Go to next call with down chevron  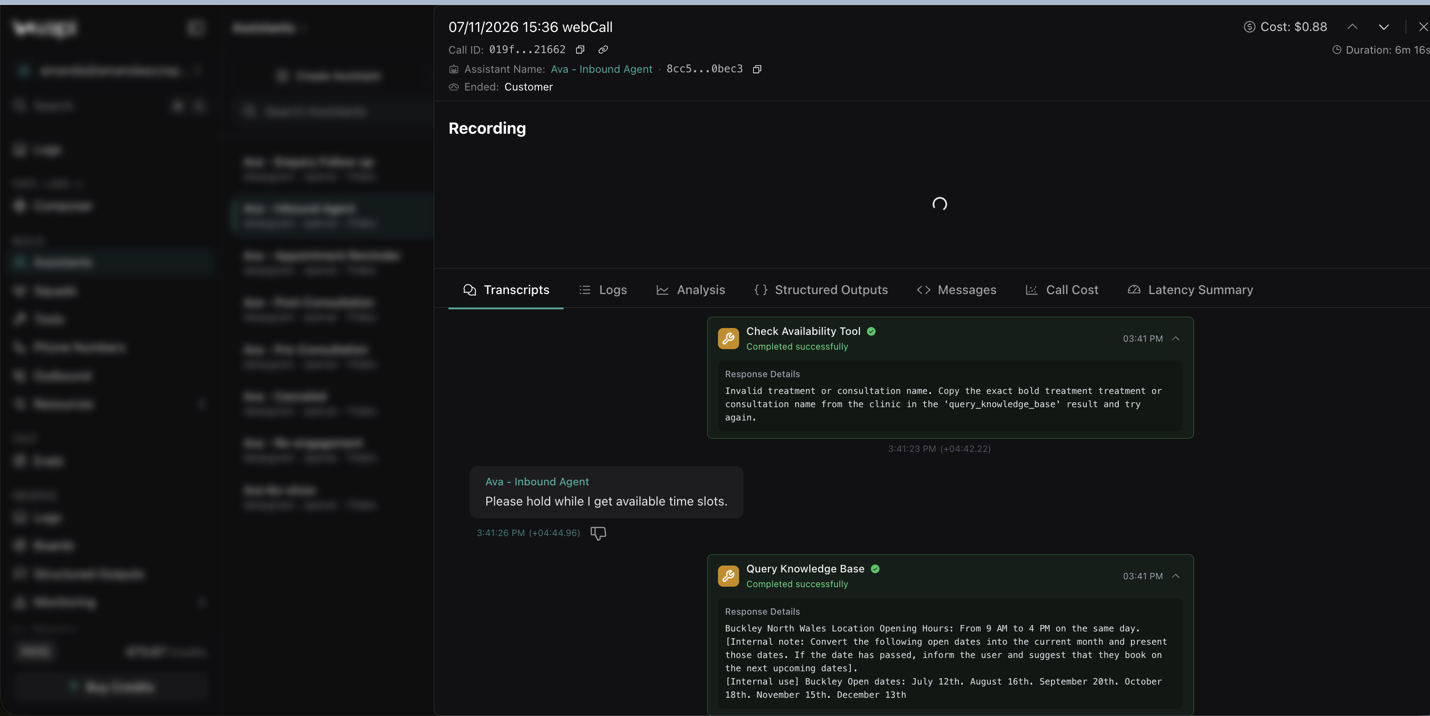pyautogui.click(x=1383, y=27)
